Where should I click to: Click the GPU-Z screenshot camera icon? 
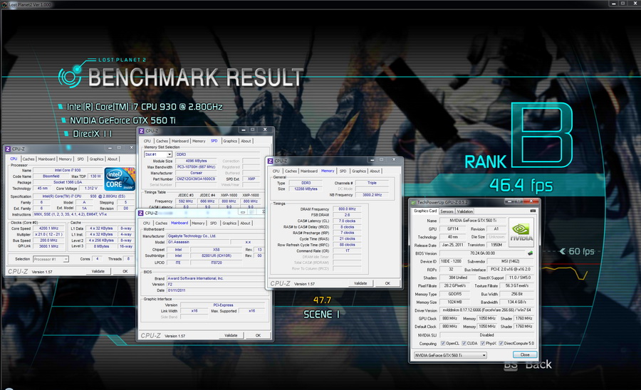[x=533, y=211]
